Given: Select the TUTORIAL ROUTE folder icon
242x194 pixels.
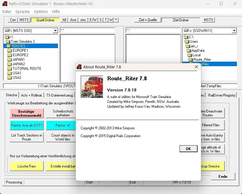Looking at the screenshot, I should click(10, 69).
